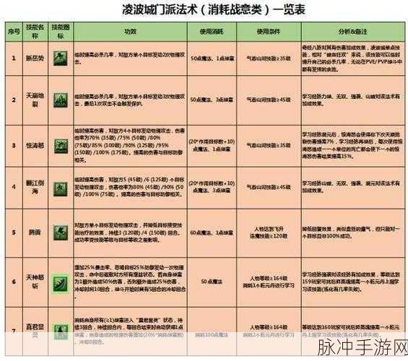Select serial number 7 cell
Screen dimensions: 408x361
click(14, 331)
